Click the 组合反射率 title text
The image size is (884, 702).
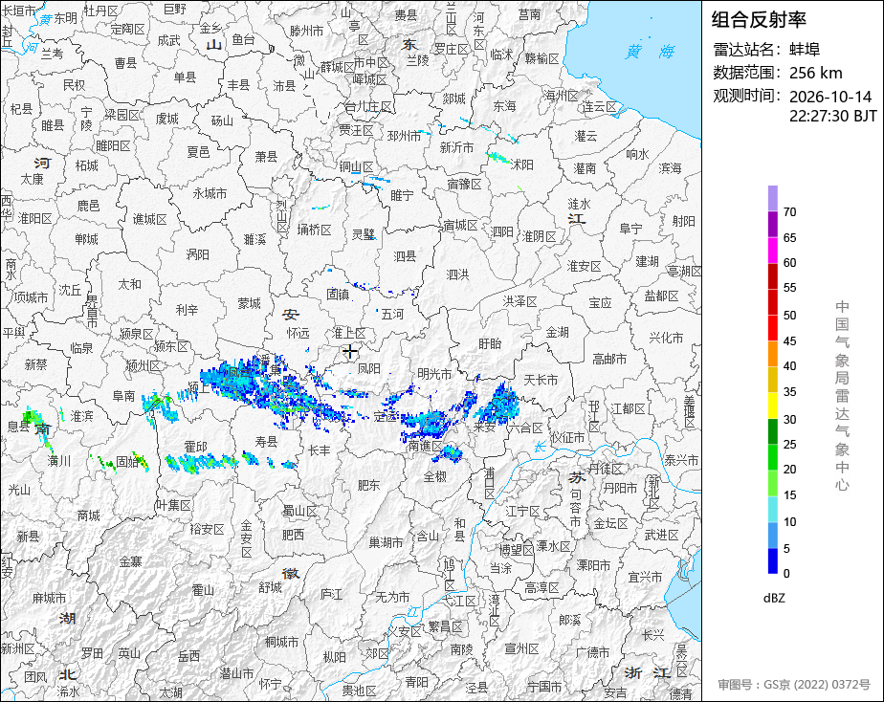759,20
